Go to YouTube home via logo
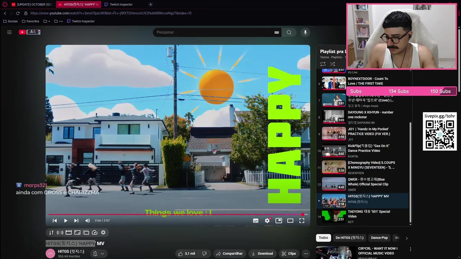The width and height of the screenshot is (461, 259). point(30,32)
